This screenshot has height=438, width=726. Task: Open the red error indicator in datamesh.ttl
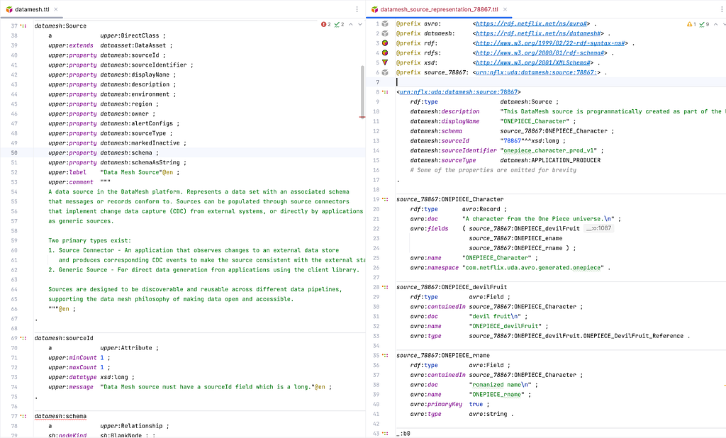pos(326,25)
